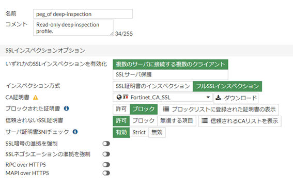This screenshot has height=187, width=293.
Task: Toggle RPC over HTTPS switch
Action: pos(106,165)
